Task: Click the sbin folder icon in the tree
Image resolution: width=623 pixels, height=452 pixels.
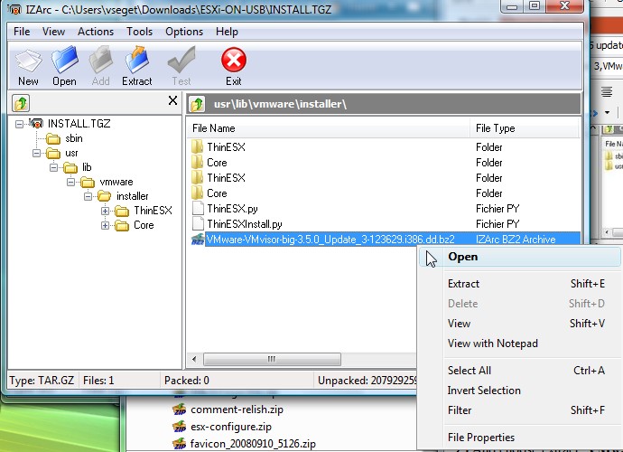Action: [53, 139]
